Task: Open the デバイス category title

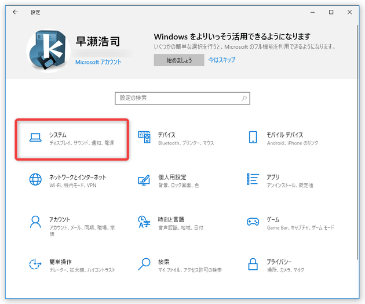Action: pos(167,135)
